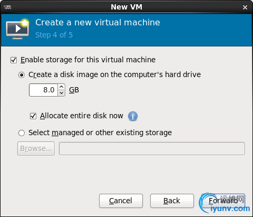
Task: Click the blue info icon beside Allocate disk
Action: coord(133,116)
